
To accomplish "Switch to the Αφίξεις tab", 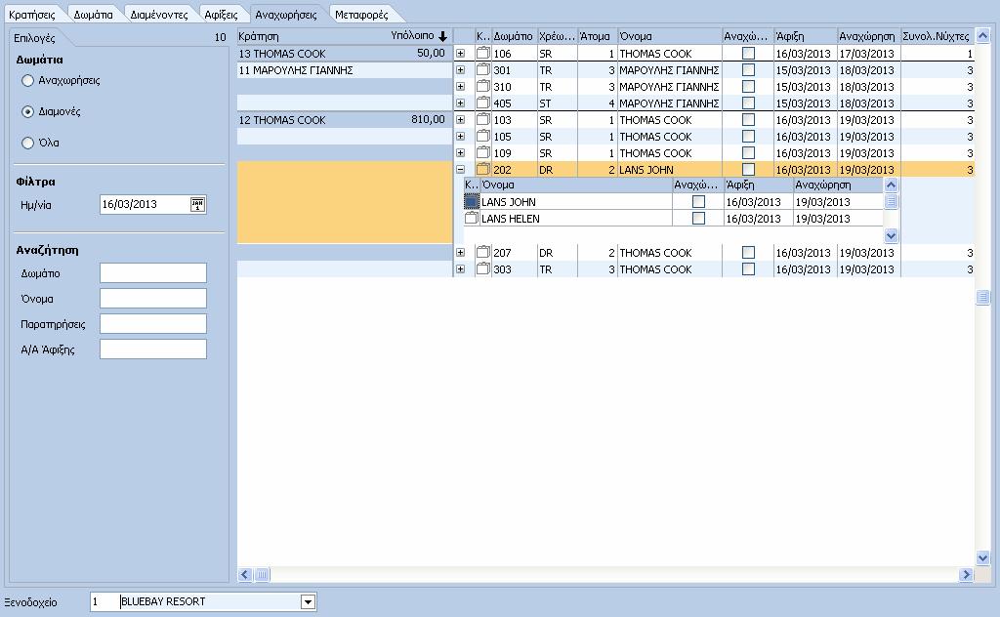I will tap(221, 14).
